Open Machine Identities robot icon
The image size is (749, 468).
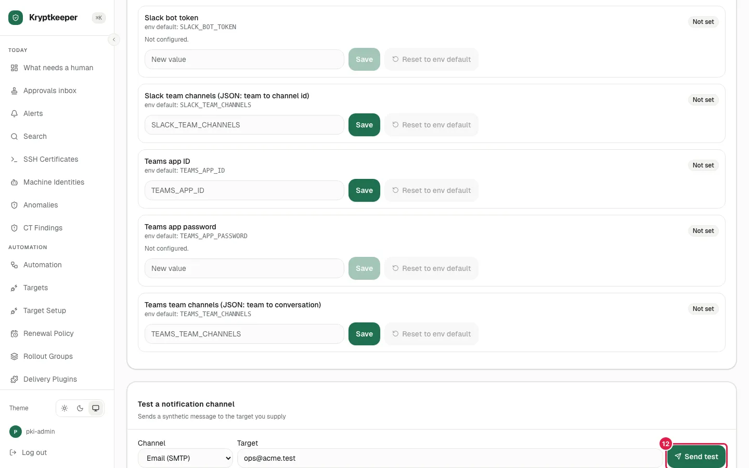point(14,182)
